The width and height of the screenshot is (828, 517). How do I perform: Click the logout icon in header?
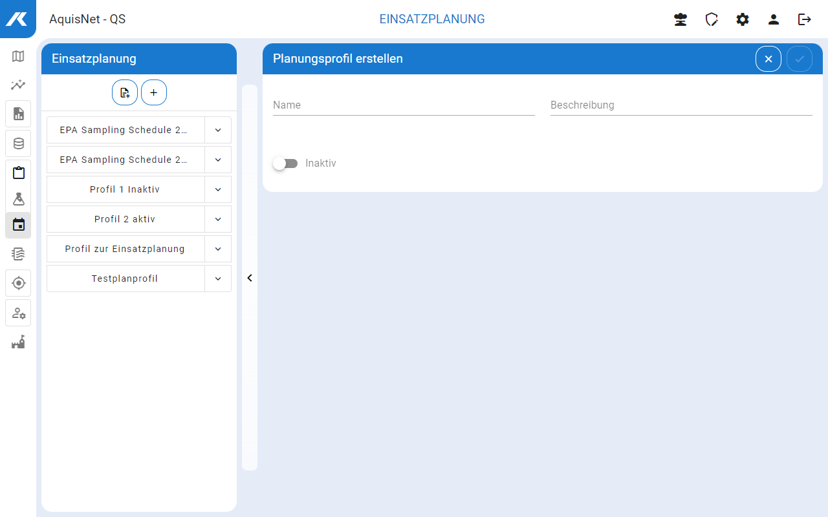click(x=804, y=19)
